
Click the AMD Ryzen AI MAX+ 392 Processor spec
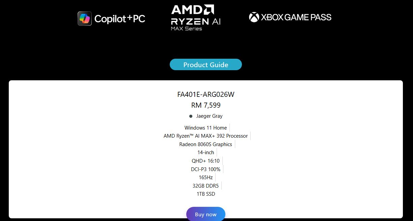coord(205,136)
